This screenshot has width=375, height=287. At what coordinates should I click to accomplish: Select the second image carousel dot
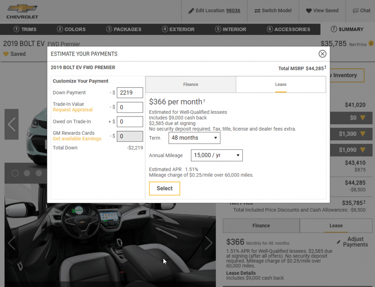27,173
